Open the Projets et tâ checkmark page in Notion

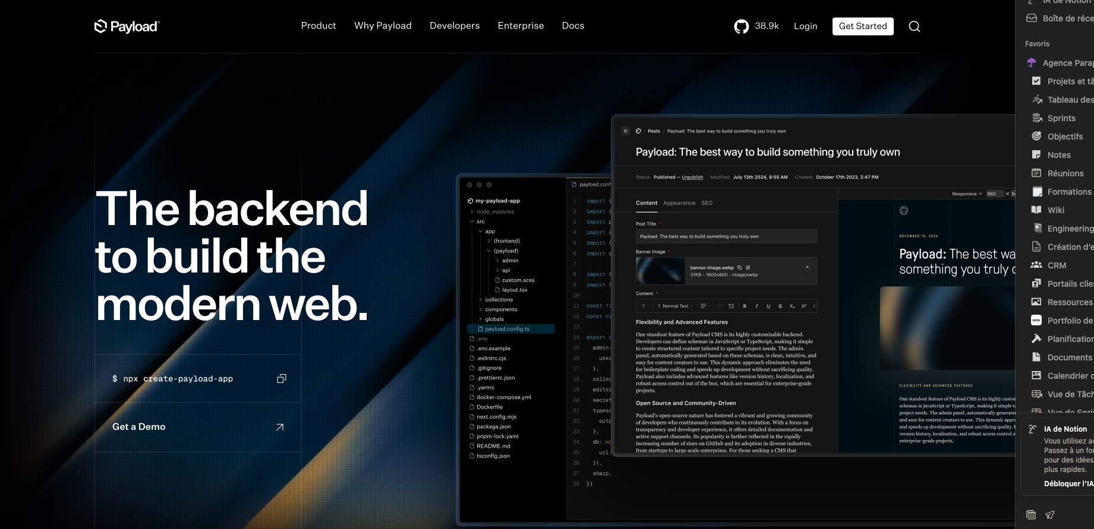point(1063,81)
